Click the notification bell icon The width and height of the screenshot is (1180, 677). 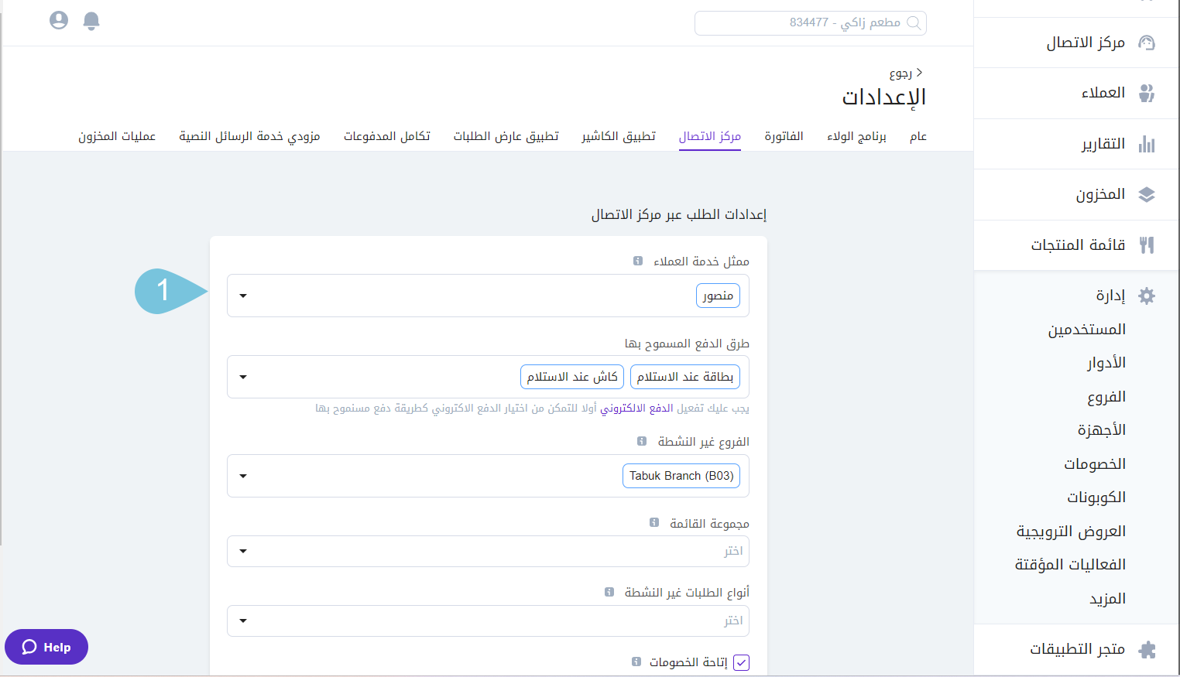pyautogui.click(x=91, y=21)
